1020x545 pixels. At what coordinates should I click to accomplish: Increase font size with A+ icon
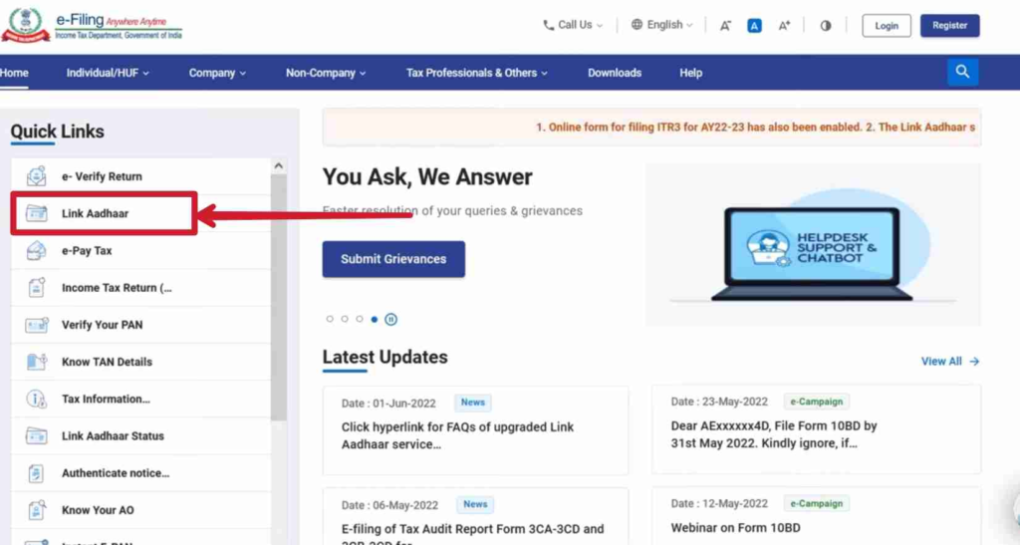(x=784, y=26)
